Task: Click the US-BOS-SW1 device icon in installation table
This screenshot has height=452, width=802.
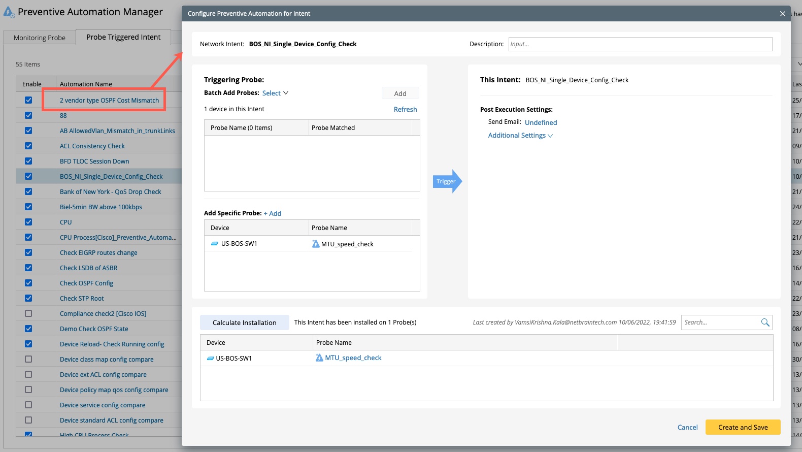Action: 210,358
